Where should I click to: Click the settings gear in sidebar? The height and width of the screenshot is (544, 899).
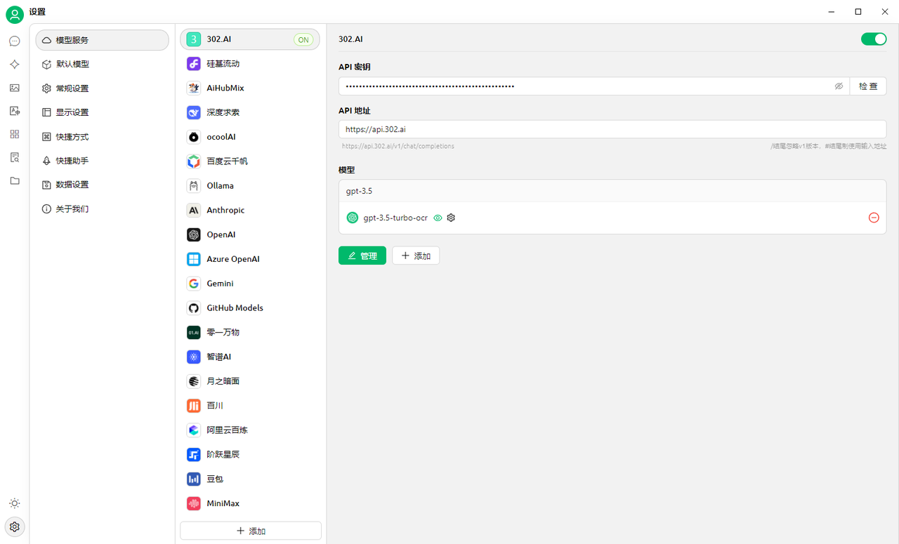(15, 526)
